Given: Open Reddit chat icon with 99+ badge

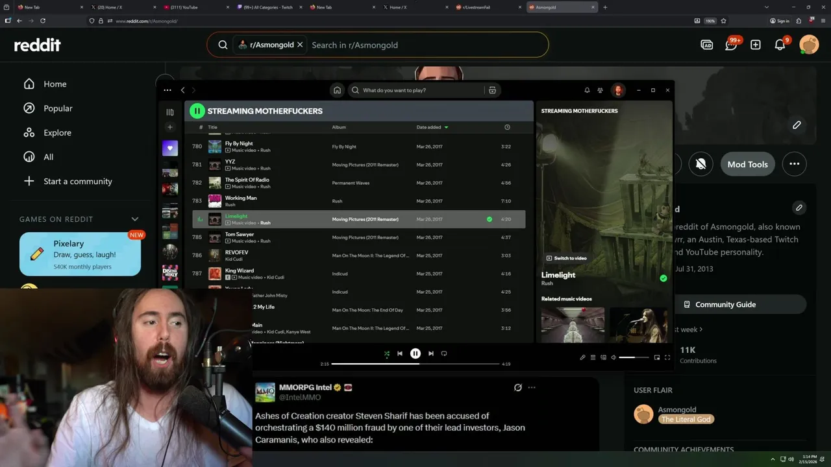Looking at the screenshot, I should [x=732, y=45].
